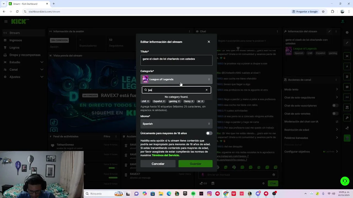Remove the Español tag

pos(164,101)
